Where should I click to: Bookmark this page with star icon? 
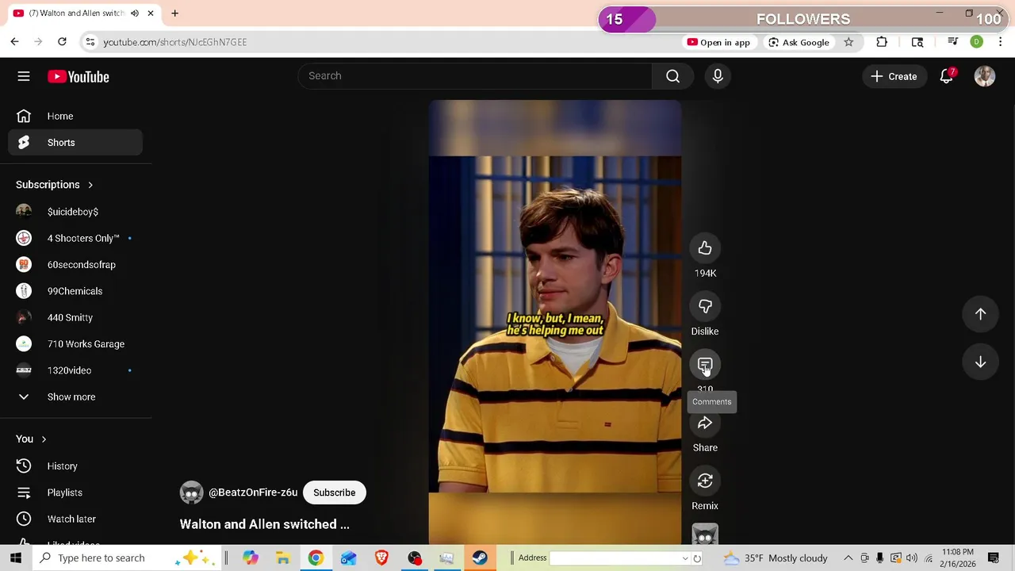(848, 42)
